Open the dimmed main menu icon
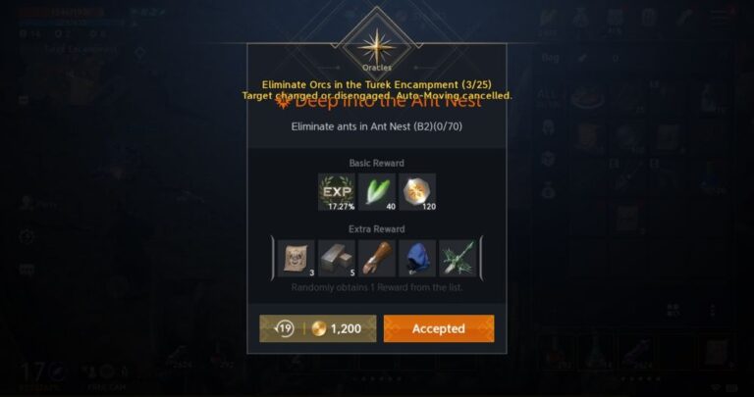Image resolution: width=754 pixels, height=397 pixels. [720, 16]
